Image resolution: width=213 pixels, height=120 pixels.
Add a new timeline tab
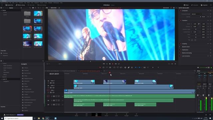coord(104,71)
